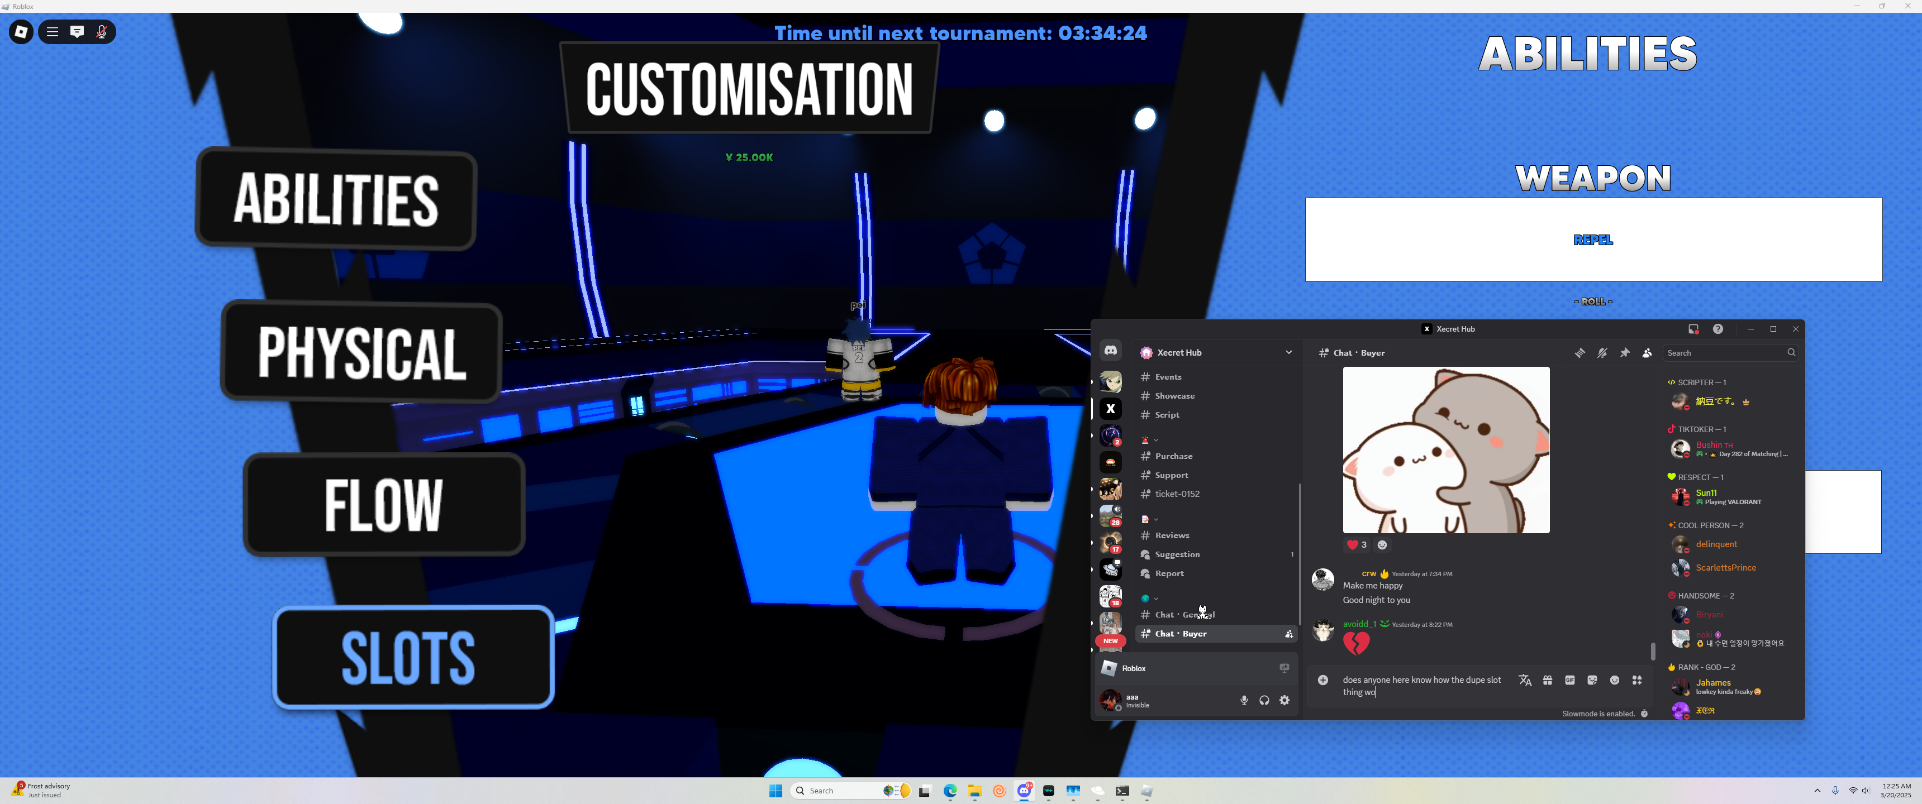
Task: Open Discord user settings gear
Action: pyautogui.click(x=1284, y=700)
